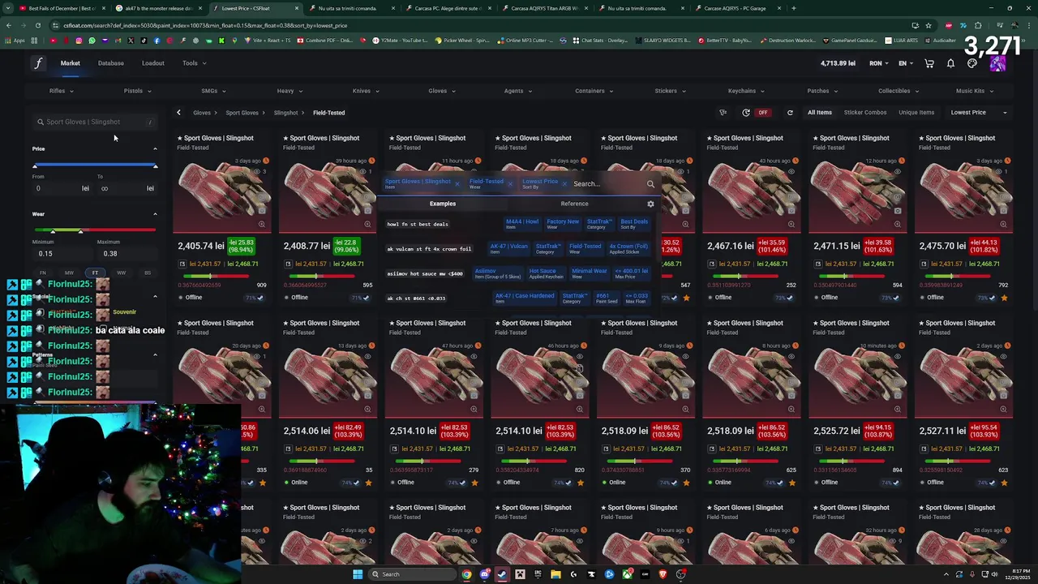This screenshot has height=584, width=1038.
Task: Open the EN language dropdown
Action: point(905,63)
